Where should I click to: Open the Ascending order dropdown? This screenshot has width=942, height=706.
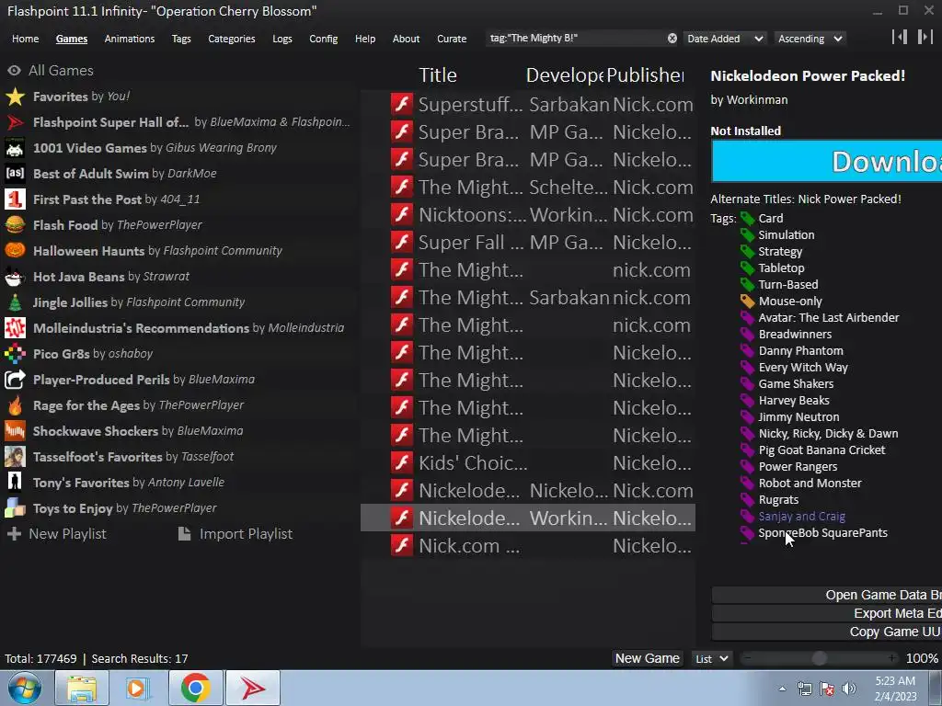810,39
